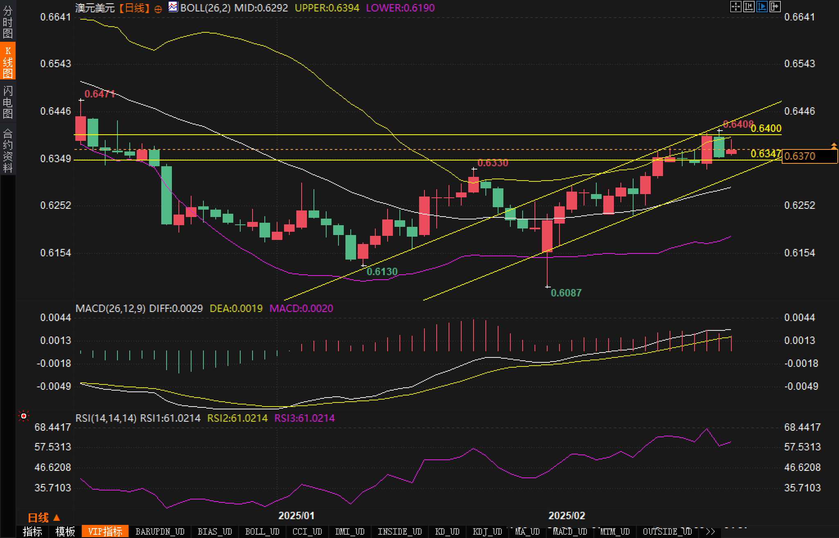
Task: Show more indicators with the >> arrow
Action: pos(710,532)
